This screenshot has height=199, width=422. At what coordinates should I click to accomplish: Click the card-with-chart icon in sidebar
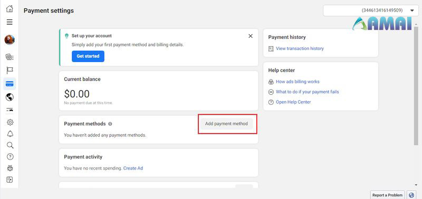click(x=9, y=110)
